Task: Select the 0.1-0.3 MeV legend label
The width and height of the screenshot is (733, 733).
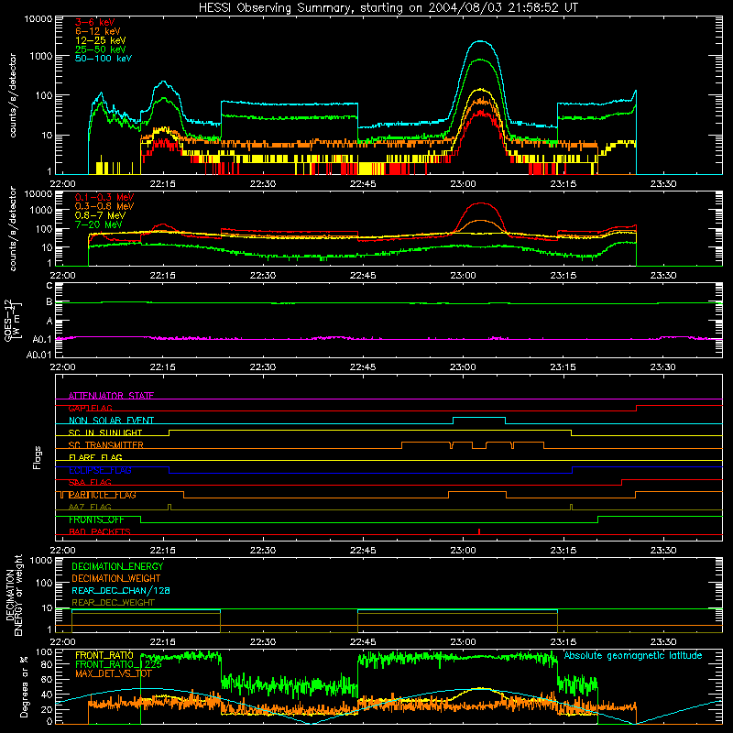Action: click(x=104, y=197)
